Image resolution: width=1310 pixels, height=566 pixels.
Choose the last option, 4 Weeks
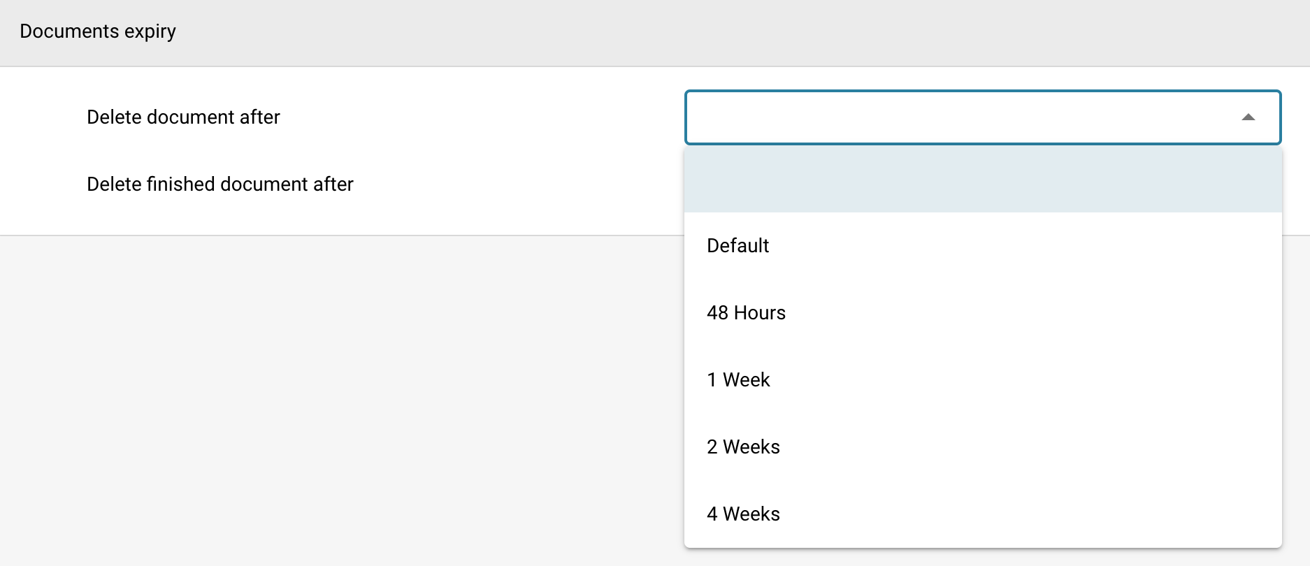coord(743,514)
